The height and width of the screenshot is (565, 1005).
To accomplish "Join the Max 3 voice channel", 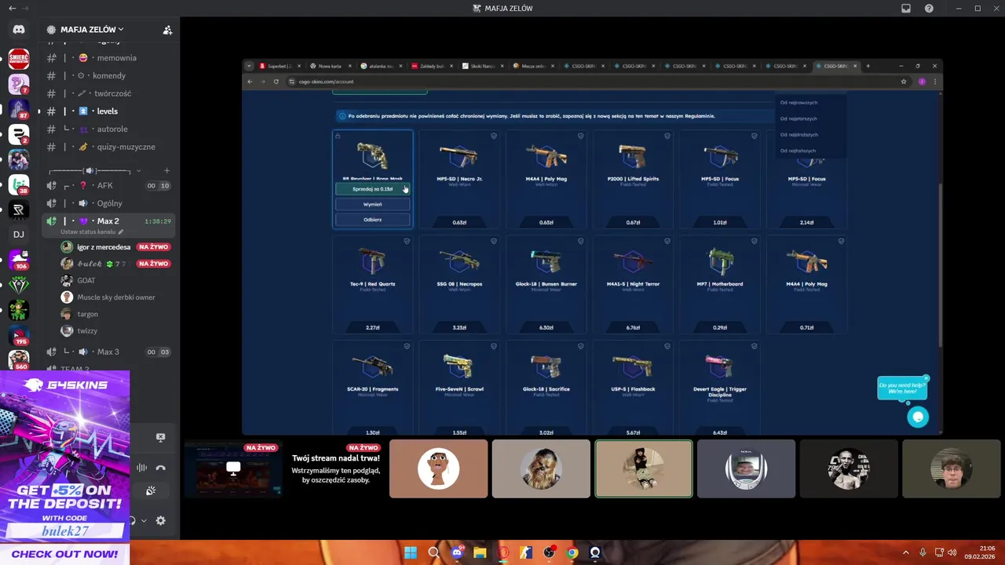I will pos(110,352).
